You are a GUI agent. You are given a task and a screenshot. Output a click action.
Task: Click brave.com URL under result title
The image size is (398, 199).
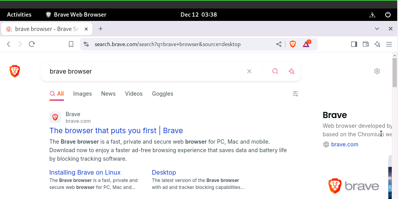coord(78,121)
